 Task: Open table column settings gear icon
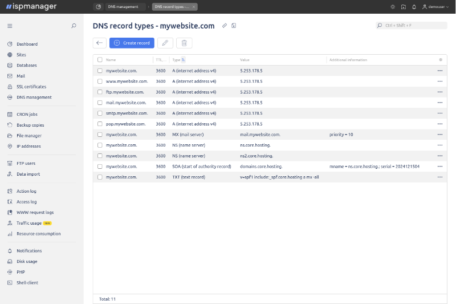[x=440, y=59]
